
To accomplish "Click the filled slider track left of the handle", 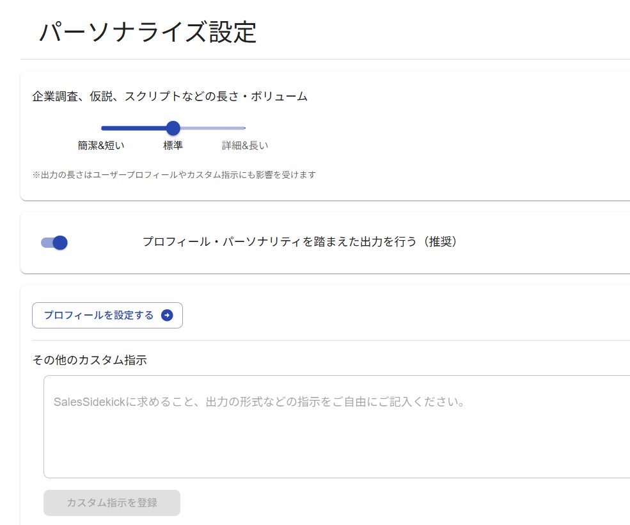I will pos(134,128).
